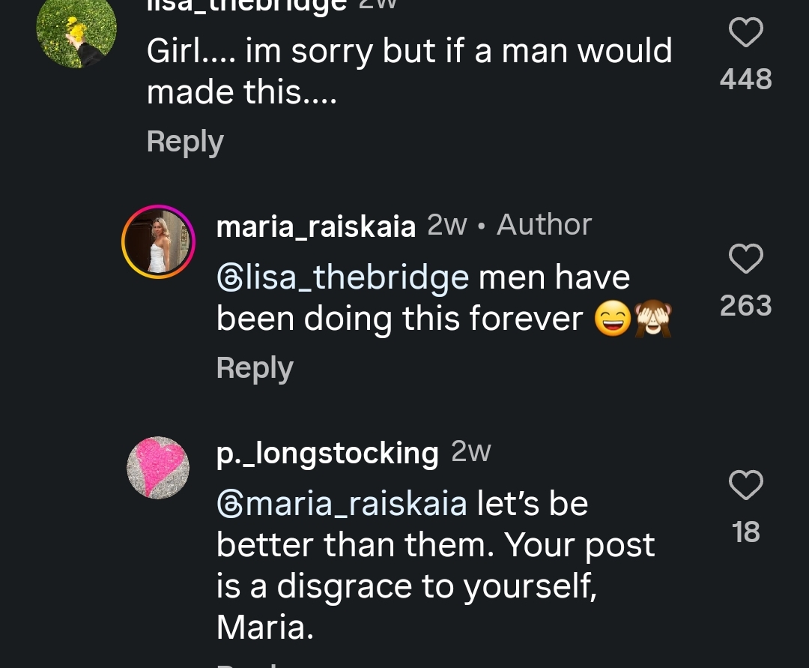Image resolution: width=809 pixels, height=668 pixels.
Task: Open p._longstocking's pink heart avatar
Action: 158,468
